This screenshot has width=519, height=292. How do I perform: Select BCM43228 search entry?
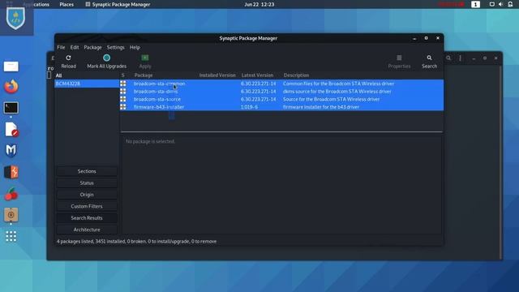click(x=87, y=84)
